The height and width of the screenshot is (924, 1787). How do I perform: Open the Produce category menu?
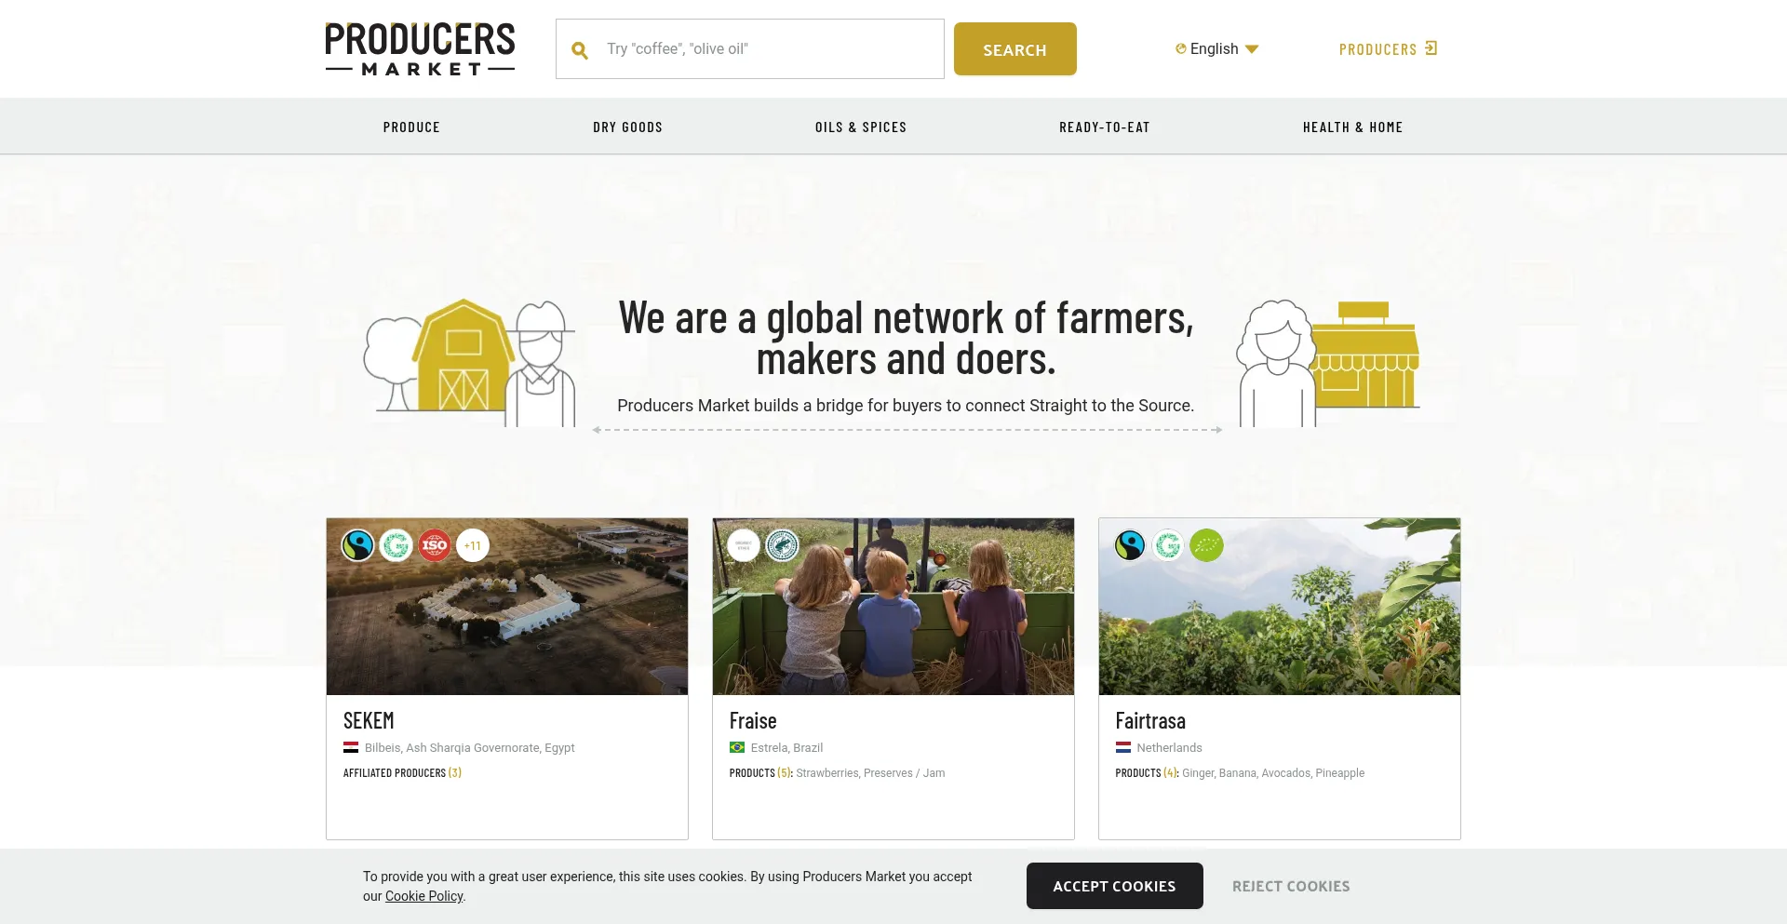(411, 127)
